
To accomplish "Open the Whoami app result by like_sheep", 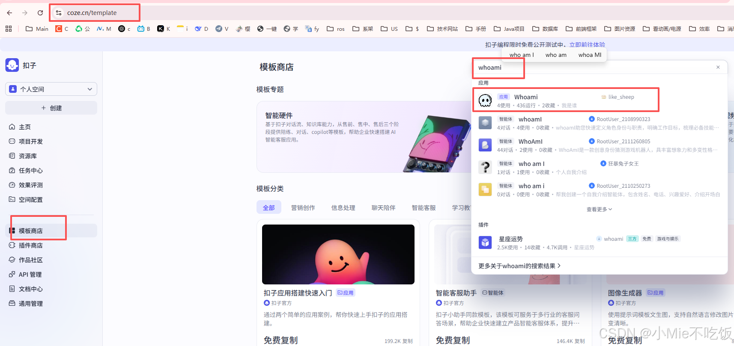I will 600,101.
